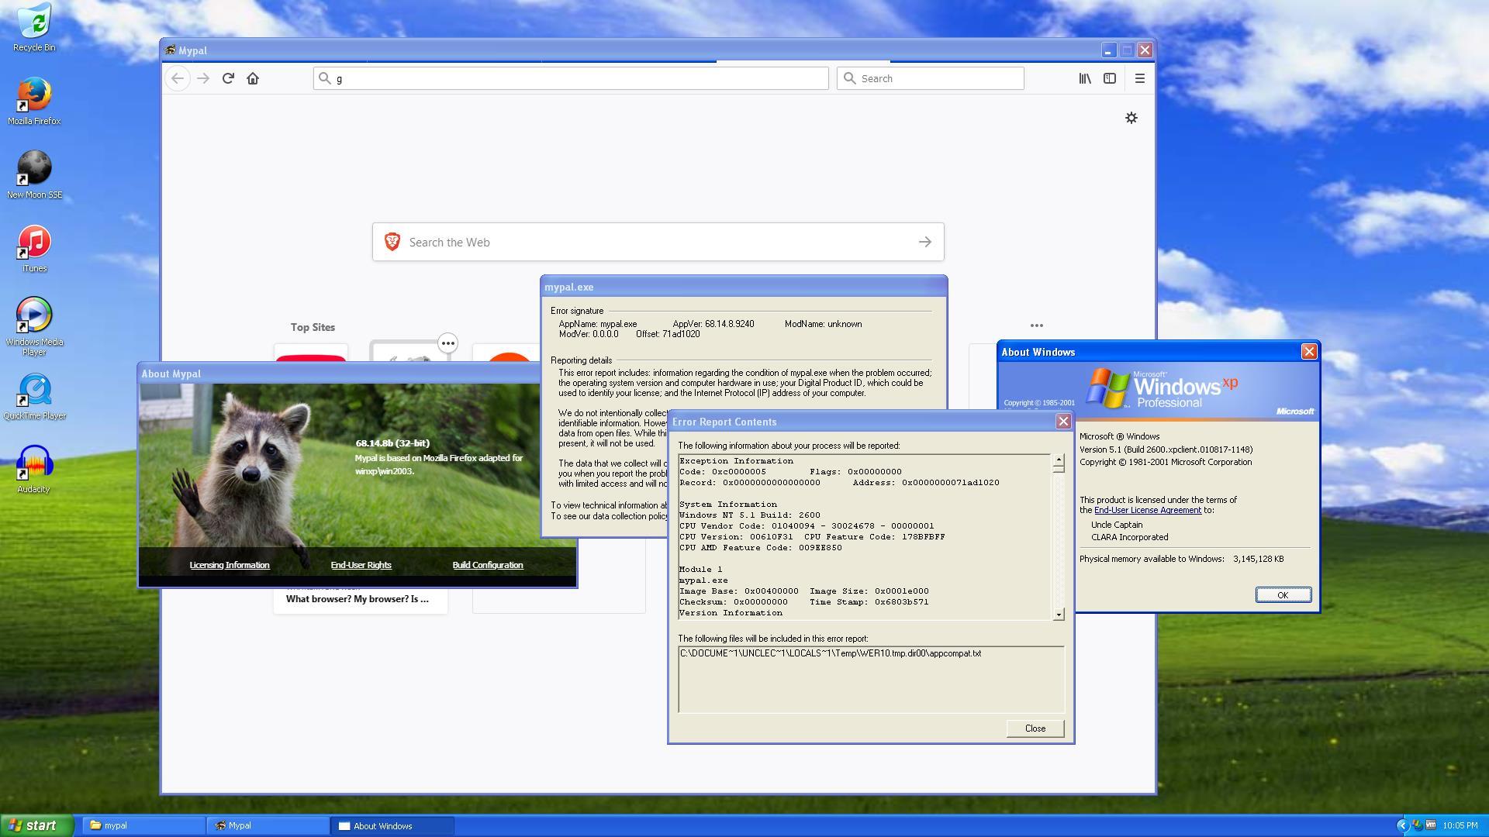This screenshot has height=837, width=1489.
Task: Reload the page in the Mypal toolbar
Action: 228,78
